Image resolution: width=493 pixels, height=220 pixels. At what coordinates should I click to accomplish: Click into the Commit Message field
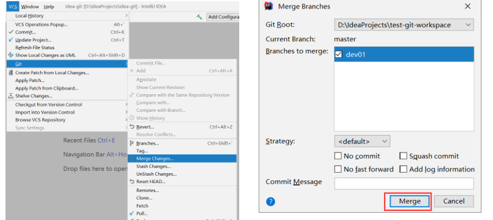(404, 184)
